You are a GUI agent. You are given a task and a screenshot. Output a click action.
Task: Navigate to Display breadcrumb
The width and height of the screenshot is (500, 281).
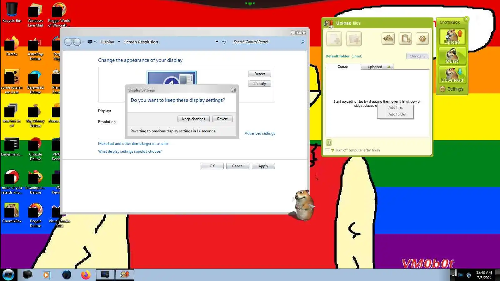[107, 42]
